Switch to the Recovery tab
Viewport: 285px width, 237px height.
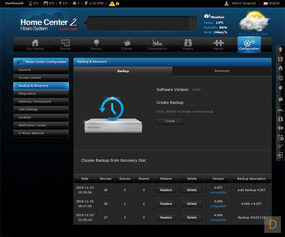pos(222,71)
